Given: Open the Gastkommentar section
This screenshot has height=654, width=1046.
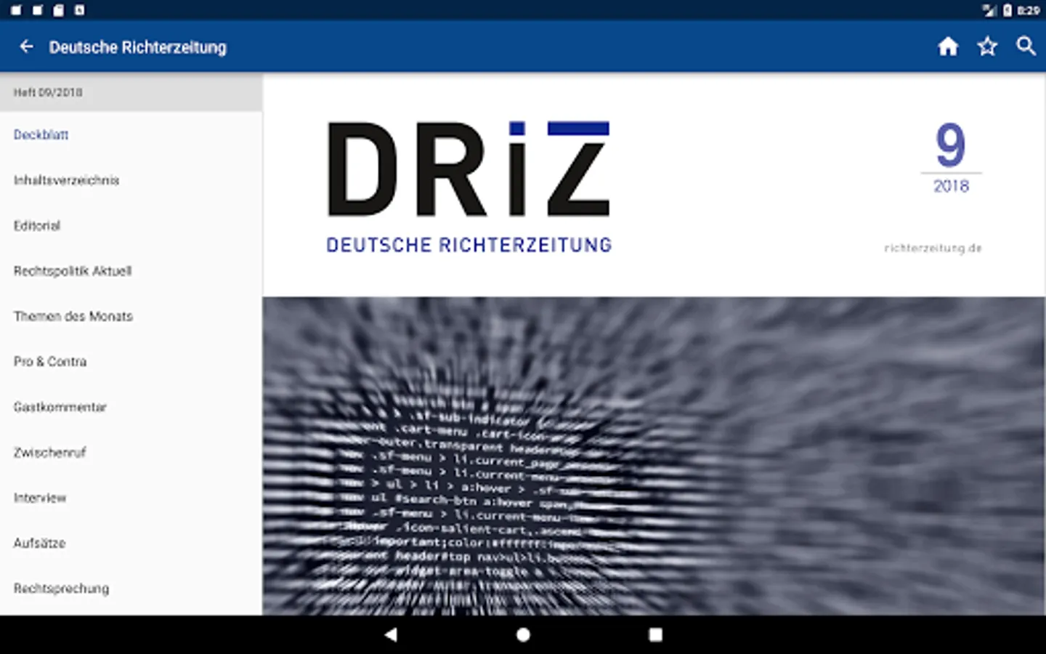Looking at the screenshot, I should point(131,407).
